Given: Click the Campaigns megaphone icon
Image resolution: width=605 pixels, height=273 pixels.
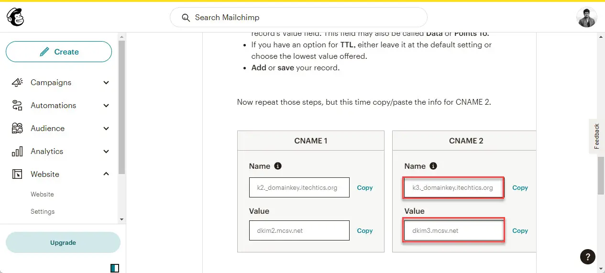Looking at the screenshot, I should click(17, 82).
